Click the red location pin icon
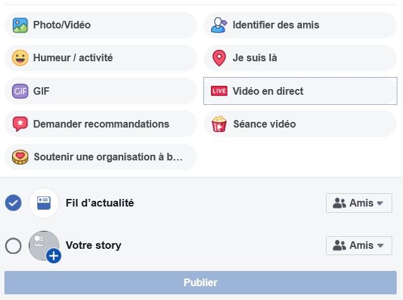 click(219, 58)
